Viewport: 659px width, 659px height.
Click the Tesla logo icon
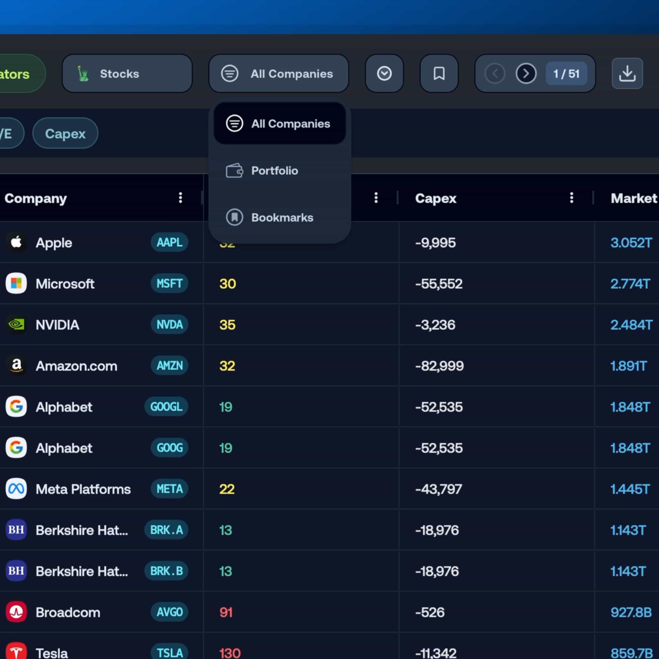click(16, 651)
